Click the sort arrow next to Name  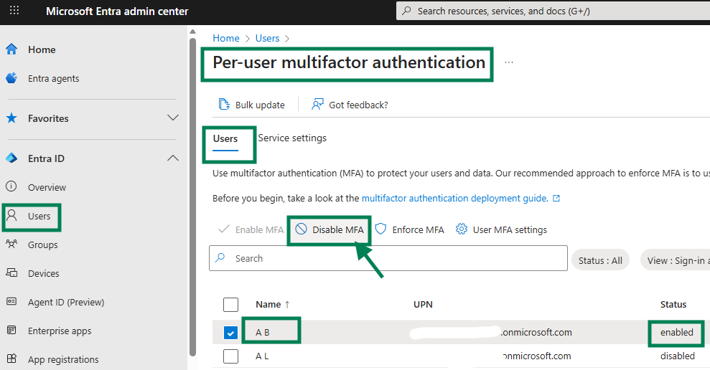[x=287, y=305]
